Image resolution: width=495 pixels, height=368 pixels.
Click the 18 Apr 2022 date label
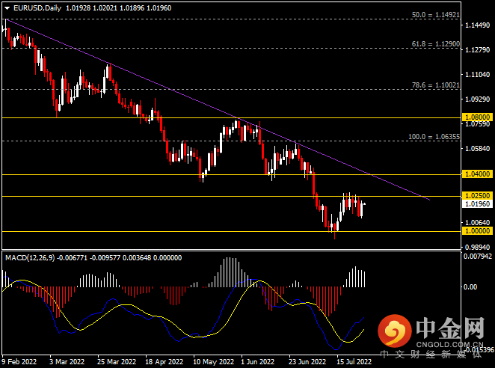(165, 362)
